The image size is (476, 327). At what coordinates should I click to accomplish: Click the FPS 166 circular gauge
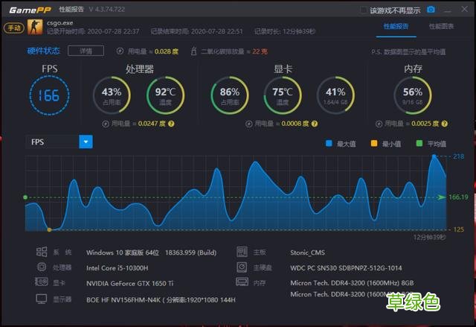tap(50, 95)
